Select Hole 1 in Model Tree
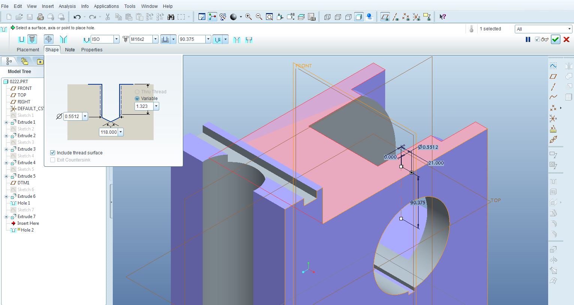The width and height of the screenshot is (574, 305). click(x=24, y=203)
